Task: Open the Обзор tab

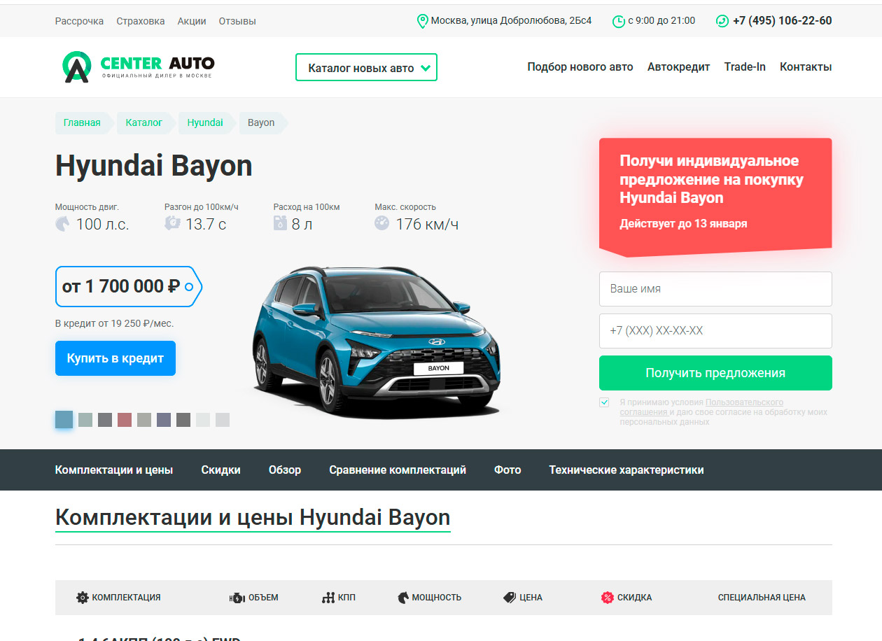Action: click(x=285, y=470)
